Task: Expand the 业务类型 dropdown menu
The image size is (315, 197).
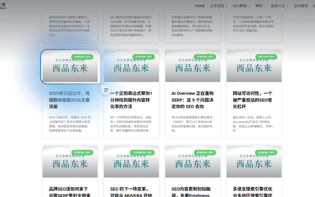Action: pyautogui.click(x=219, y=6)
